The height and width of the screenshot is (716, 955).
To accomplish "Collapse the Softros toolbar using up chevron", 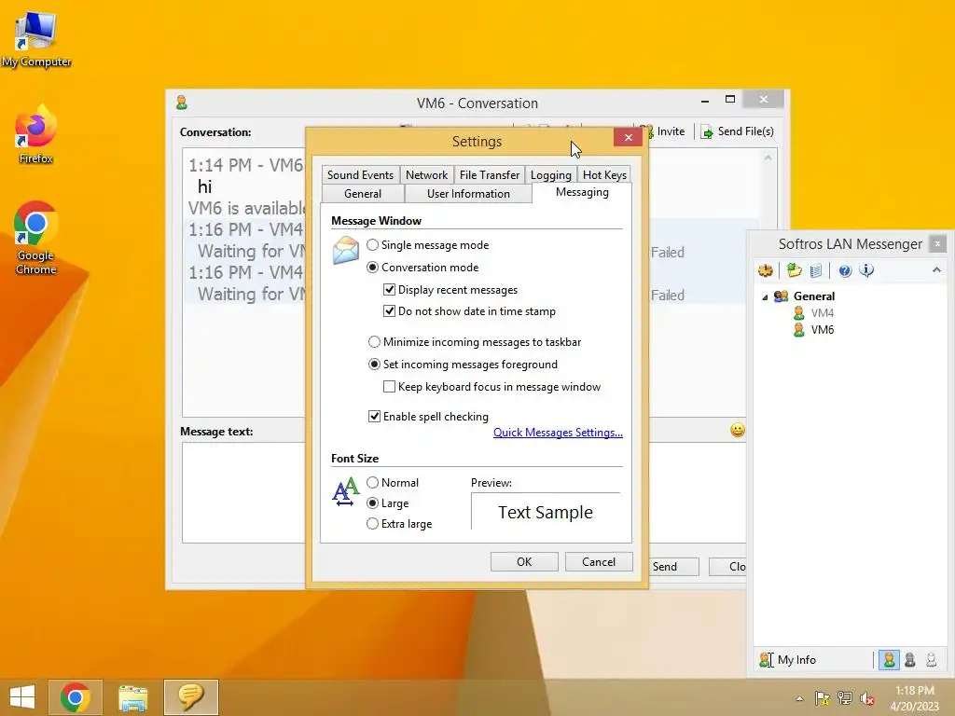I will (936, 269).
